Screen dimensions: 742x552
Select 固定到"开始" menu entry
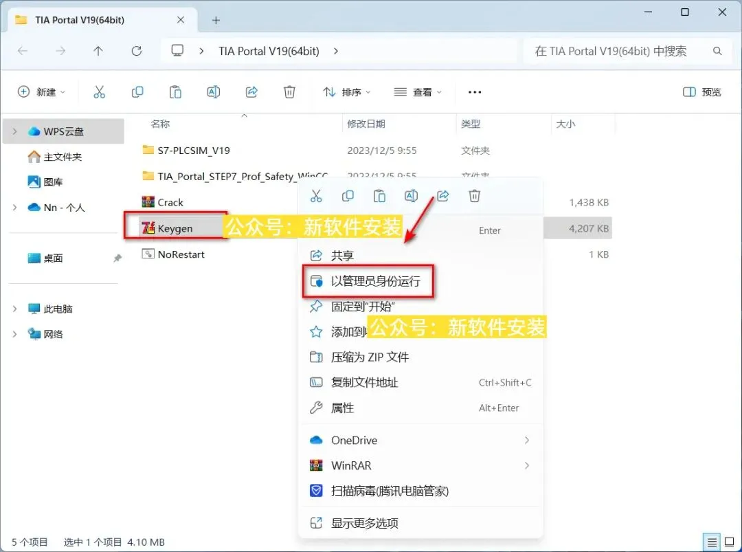tap(421, 307)
